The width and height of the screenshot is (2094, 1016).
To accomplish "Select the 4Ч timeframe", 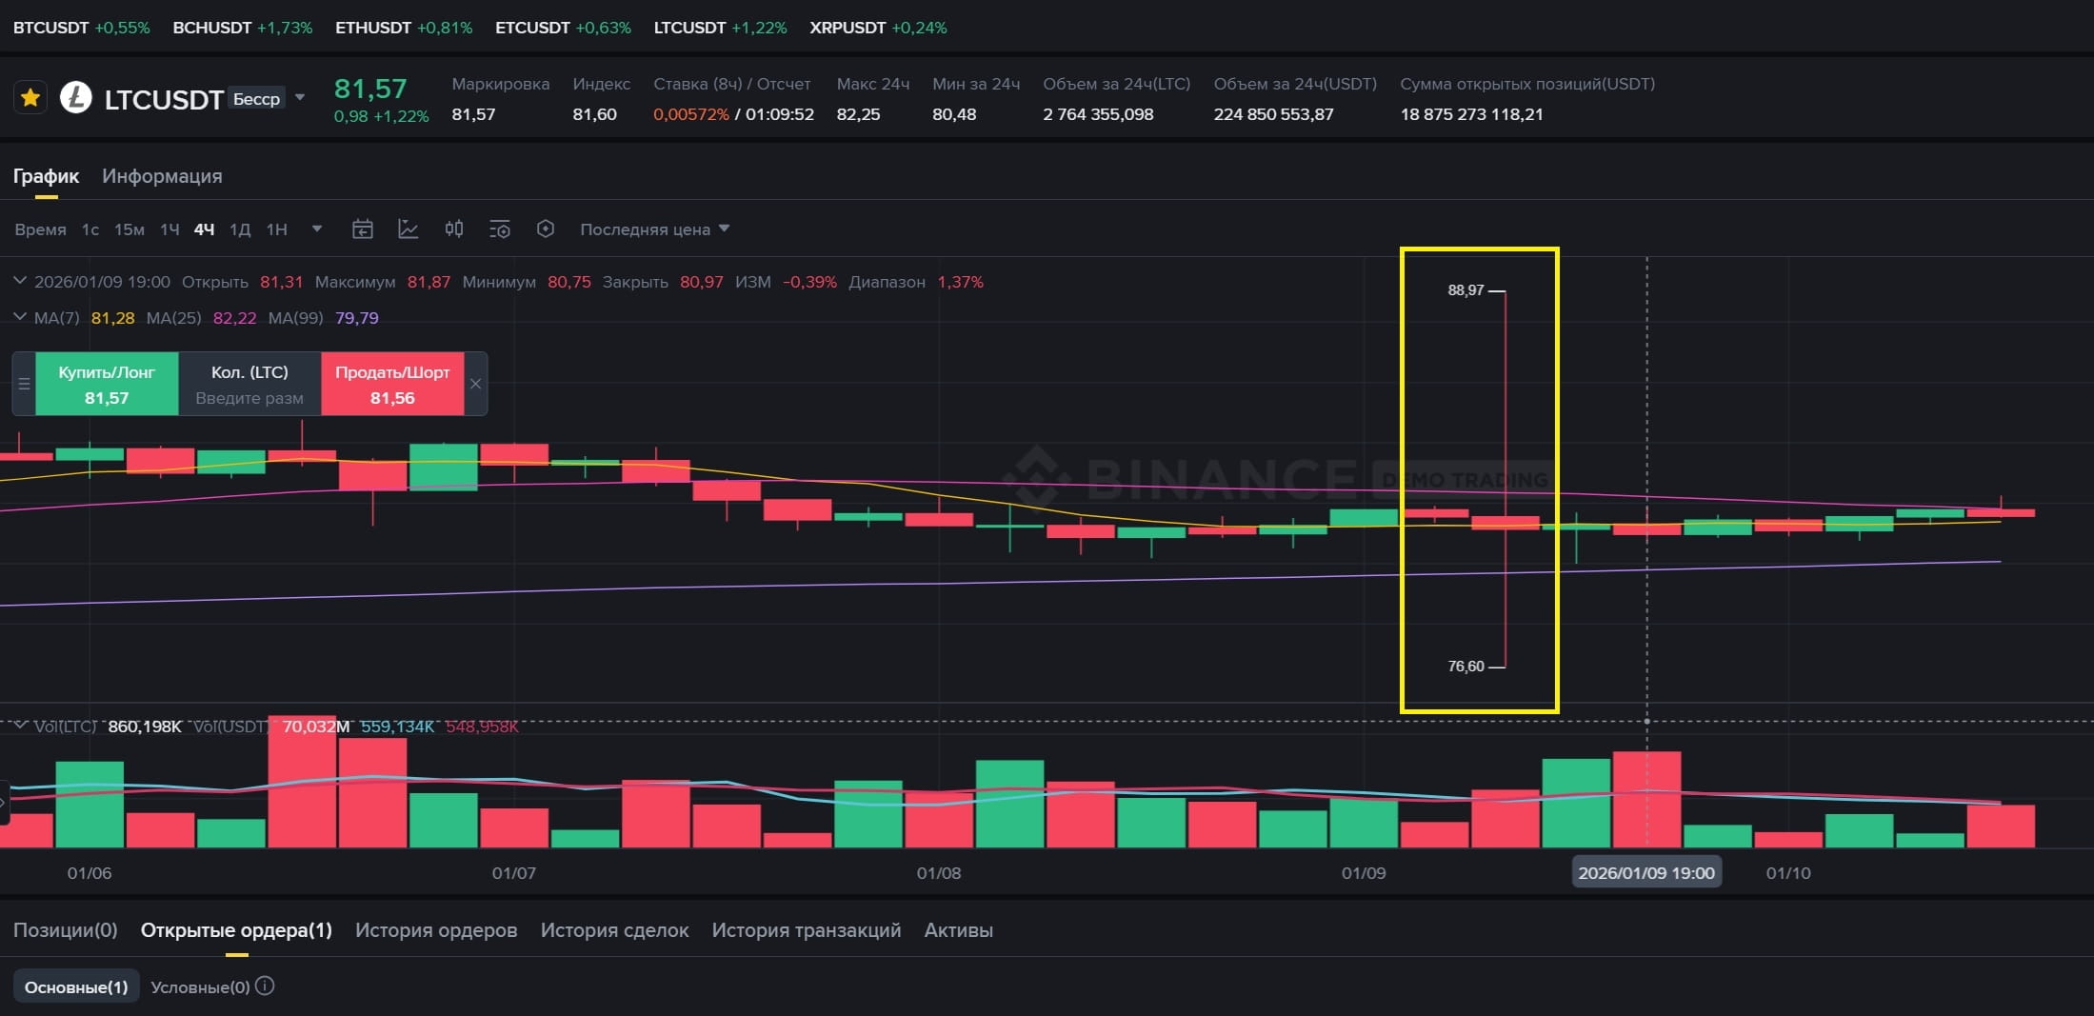I will pyautogui.click(x=204, y=229).
